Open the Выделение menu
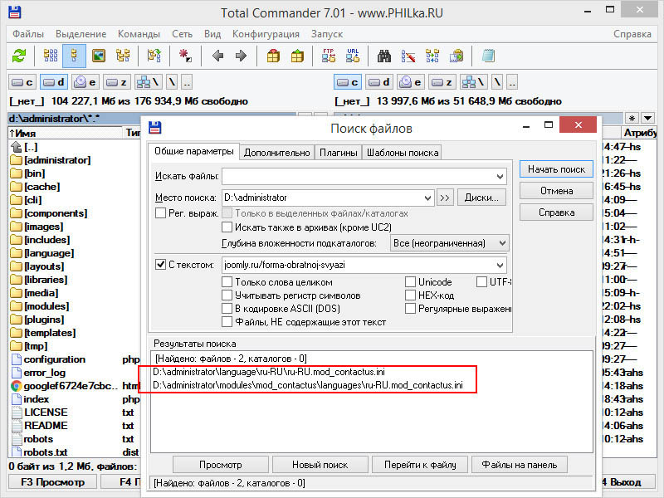This screenshot has width=664, height=498. click(x=81, y=34)
